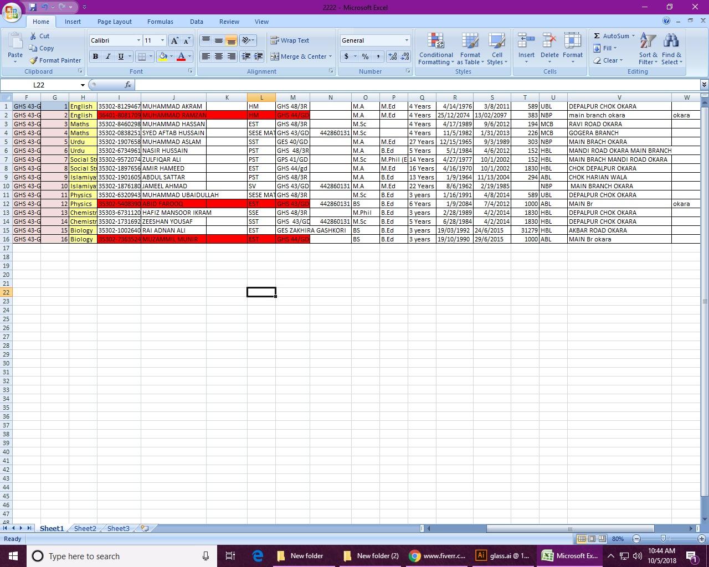Viewport: 709px width, 567px height.
Task: Open the font size dropdown
Action: (161, 40)
